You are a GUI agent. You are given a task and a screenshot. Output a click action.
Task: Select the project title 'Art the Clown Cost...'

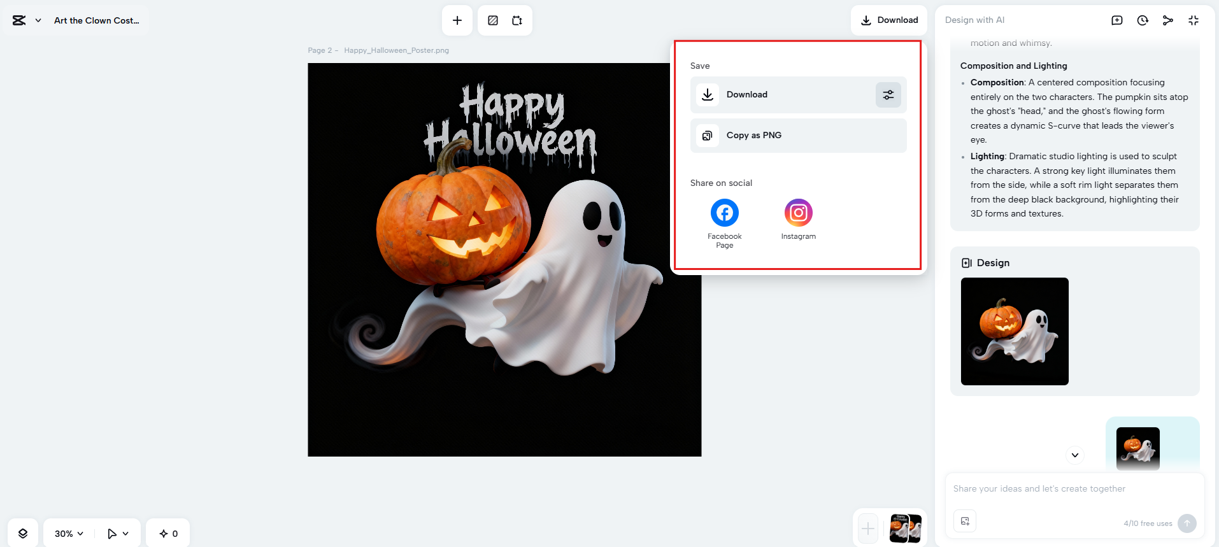[97, 20]
